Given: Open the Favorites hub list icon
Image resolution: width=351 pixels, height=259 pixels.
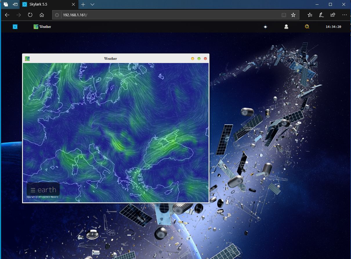Looking at the screenshot, I should pos(310,15).
